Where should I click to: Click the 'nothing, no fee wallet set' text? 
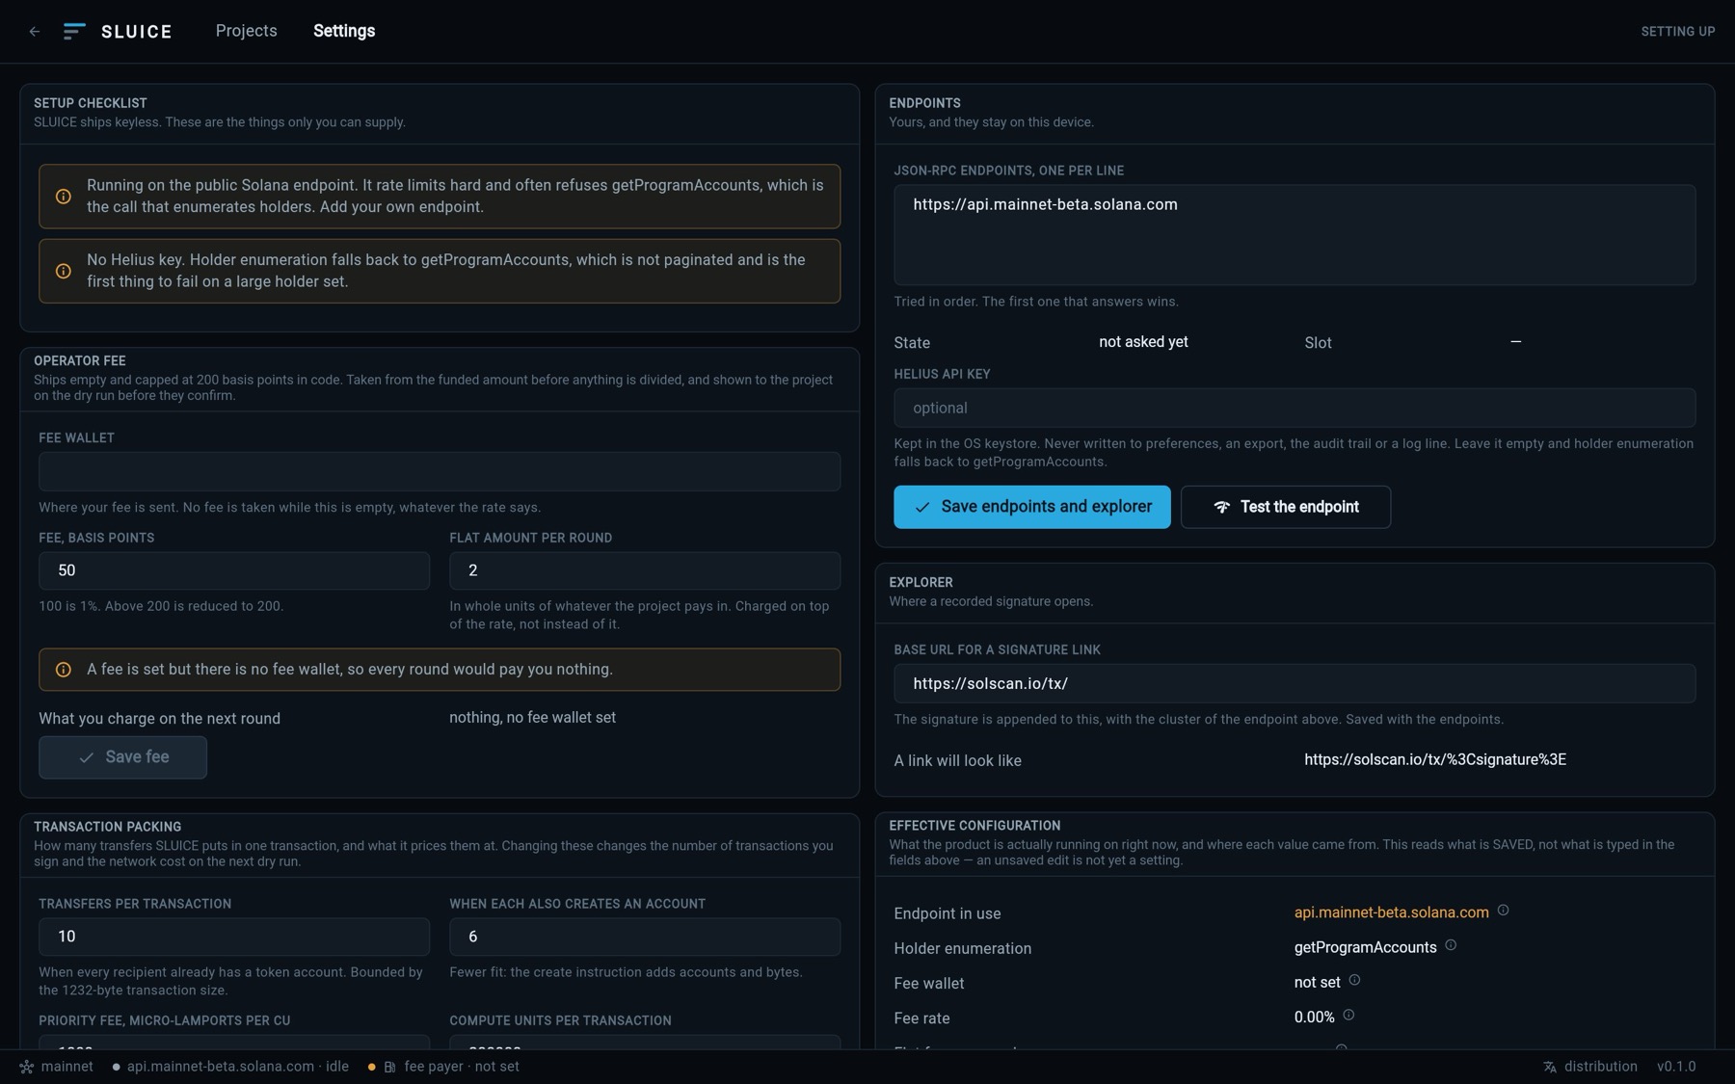[x=532, y=718]
